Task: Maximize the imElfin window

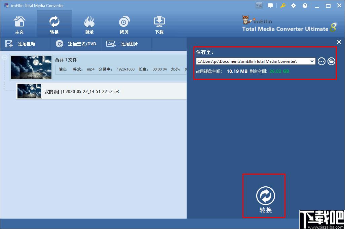Action: pos(328,6)
